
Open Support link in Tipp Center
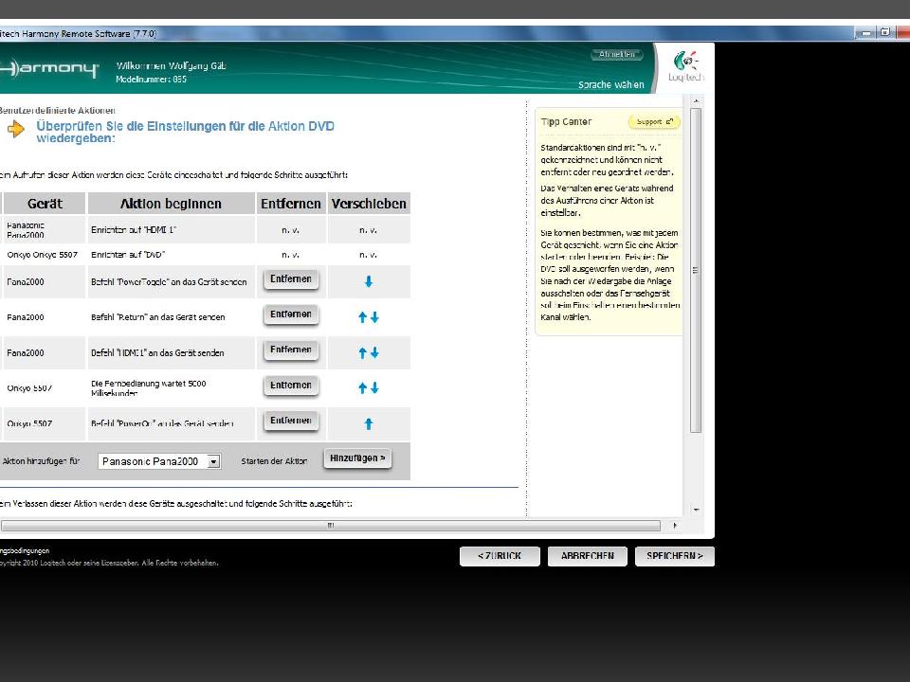point(654,122)
